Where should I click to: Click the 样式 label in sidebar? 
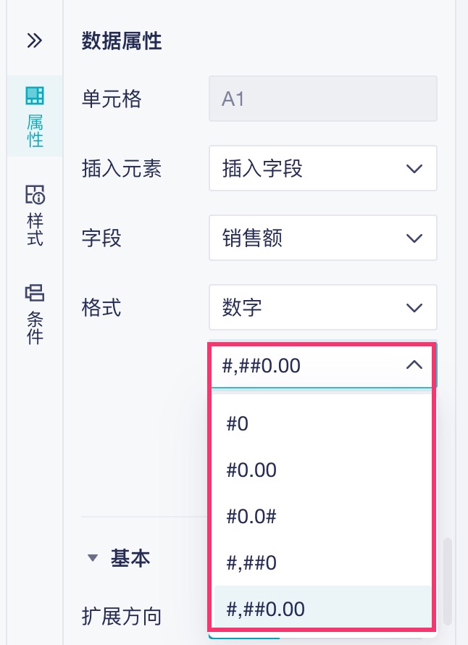tap(35, 228)
